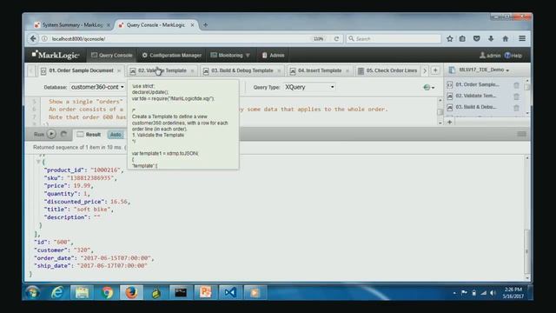
Task: Open the result panel menu lines icon
Action: click(521, 134)
